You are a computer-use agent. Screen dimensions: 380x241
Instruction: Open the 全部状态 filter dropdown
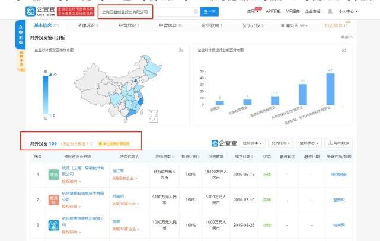[311, 143]
